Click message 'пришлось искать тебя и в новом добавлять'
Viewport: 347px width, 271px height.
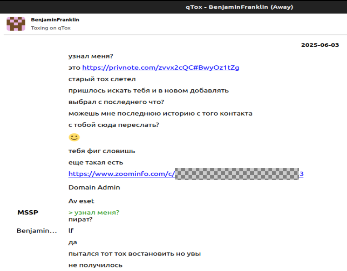(x=149, y=91)
